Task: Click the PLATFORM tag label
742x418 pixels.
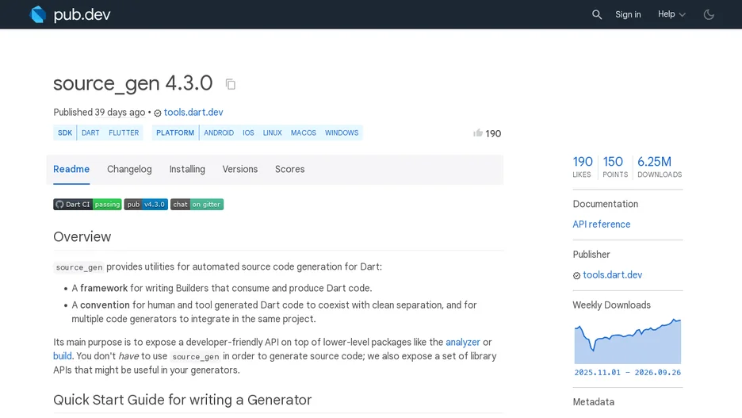Action: (x=175, y=133)
